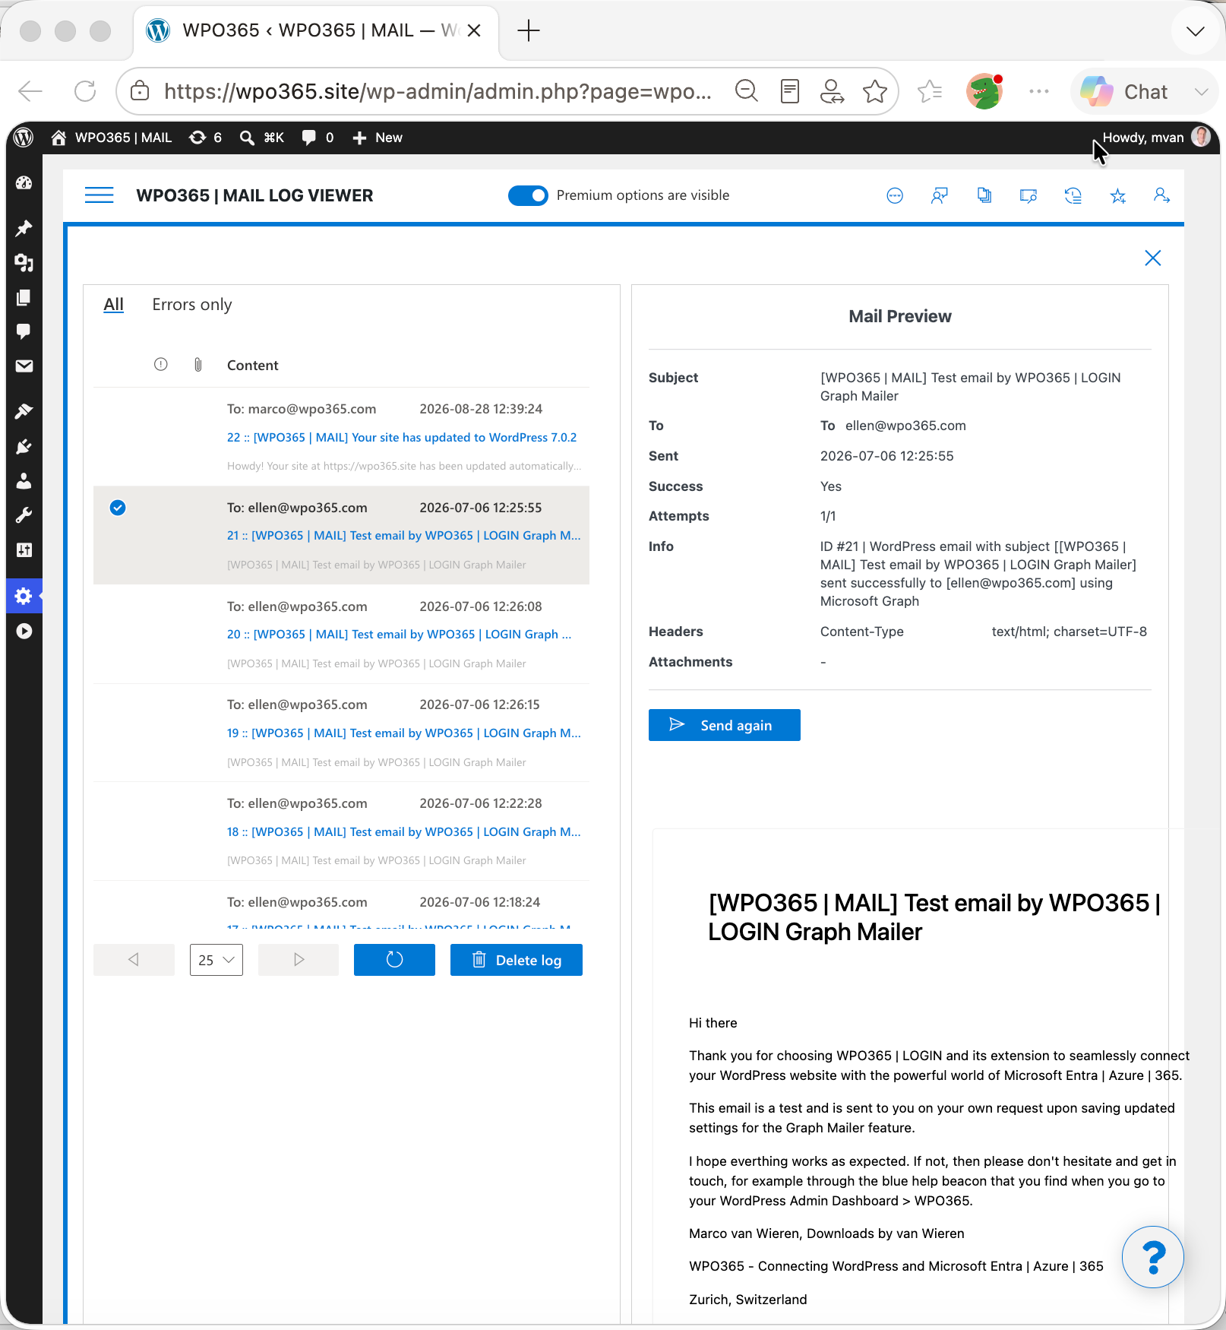Viewport: 1226px width, 1330px height.
Task: Click the copy documents icon in WPO365 header
Action: [984, 196]
